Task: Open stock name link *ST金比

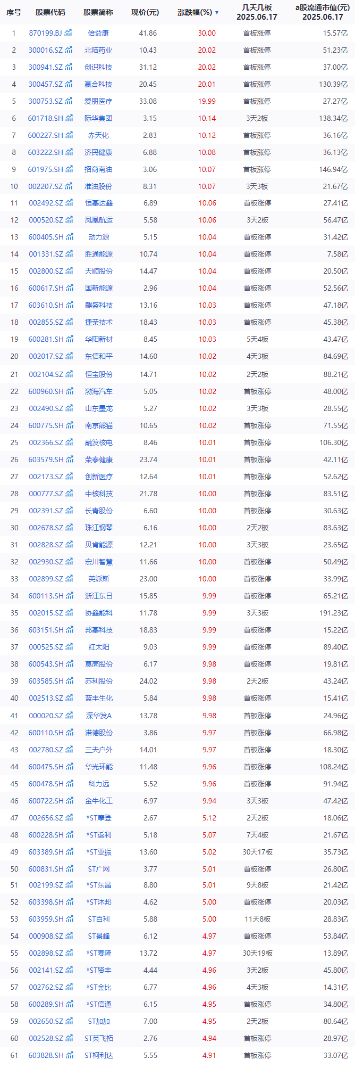Action: point(99,987)
